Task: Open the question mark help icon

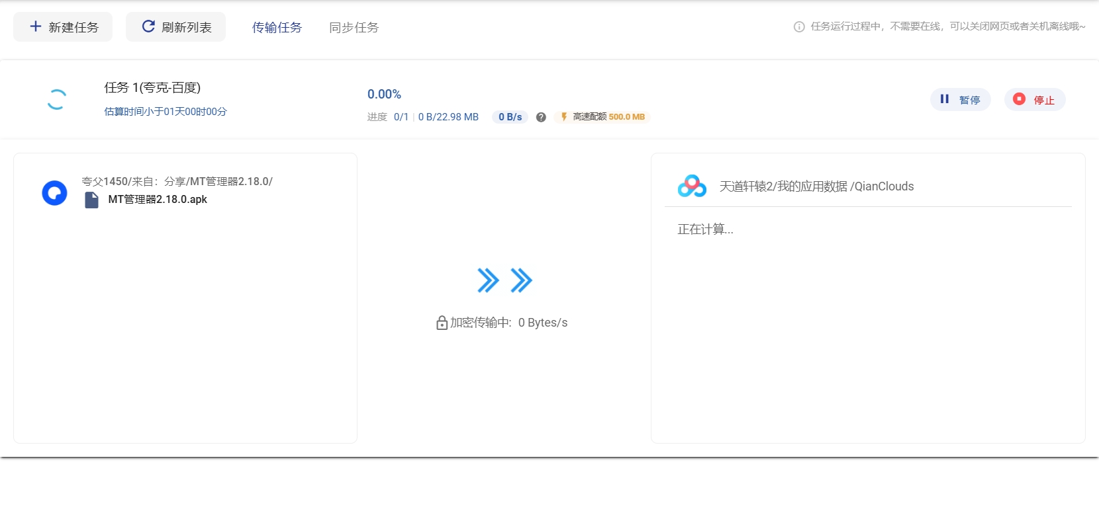Action: click(541, 117)
